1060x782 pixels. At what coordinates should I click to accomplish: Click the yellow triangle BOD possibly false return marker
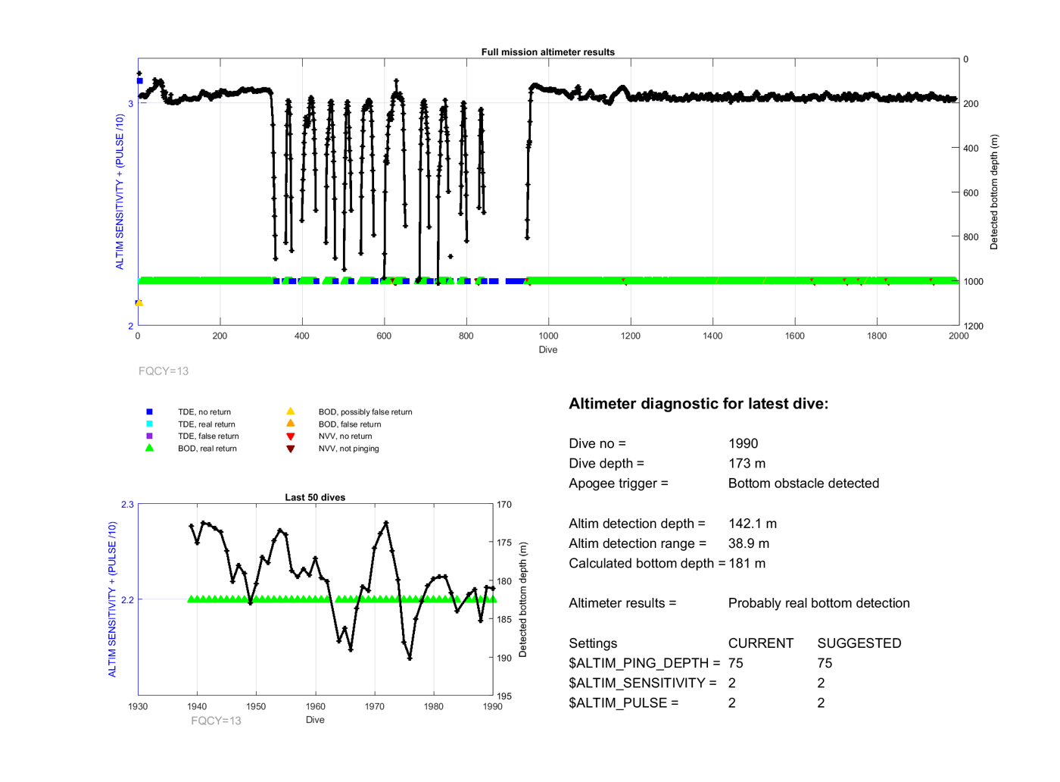coord(290,411)
